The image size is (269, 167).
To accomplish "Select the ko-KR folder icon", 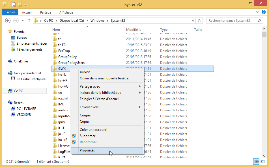I will [55, 140].
